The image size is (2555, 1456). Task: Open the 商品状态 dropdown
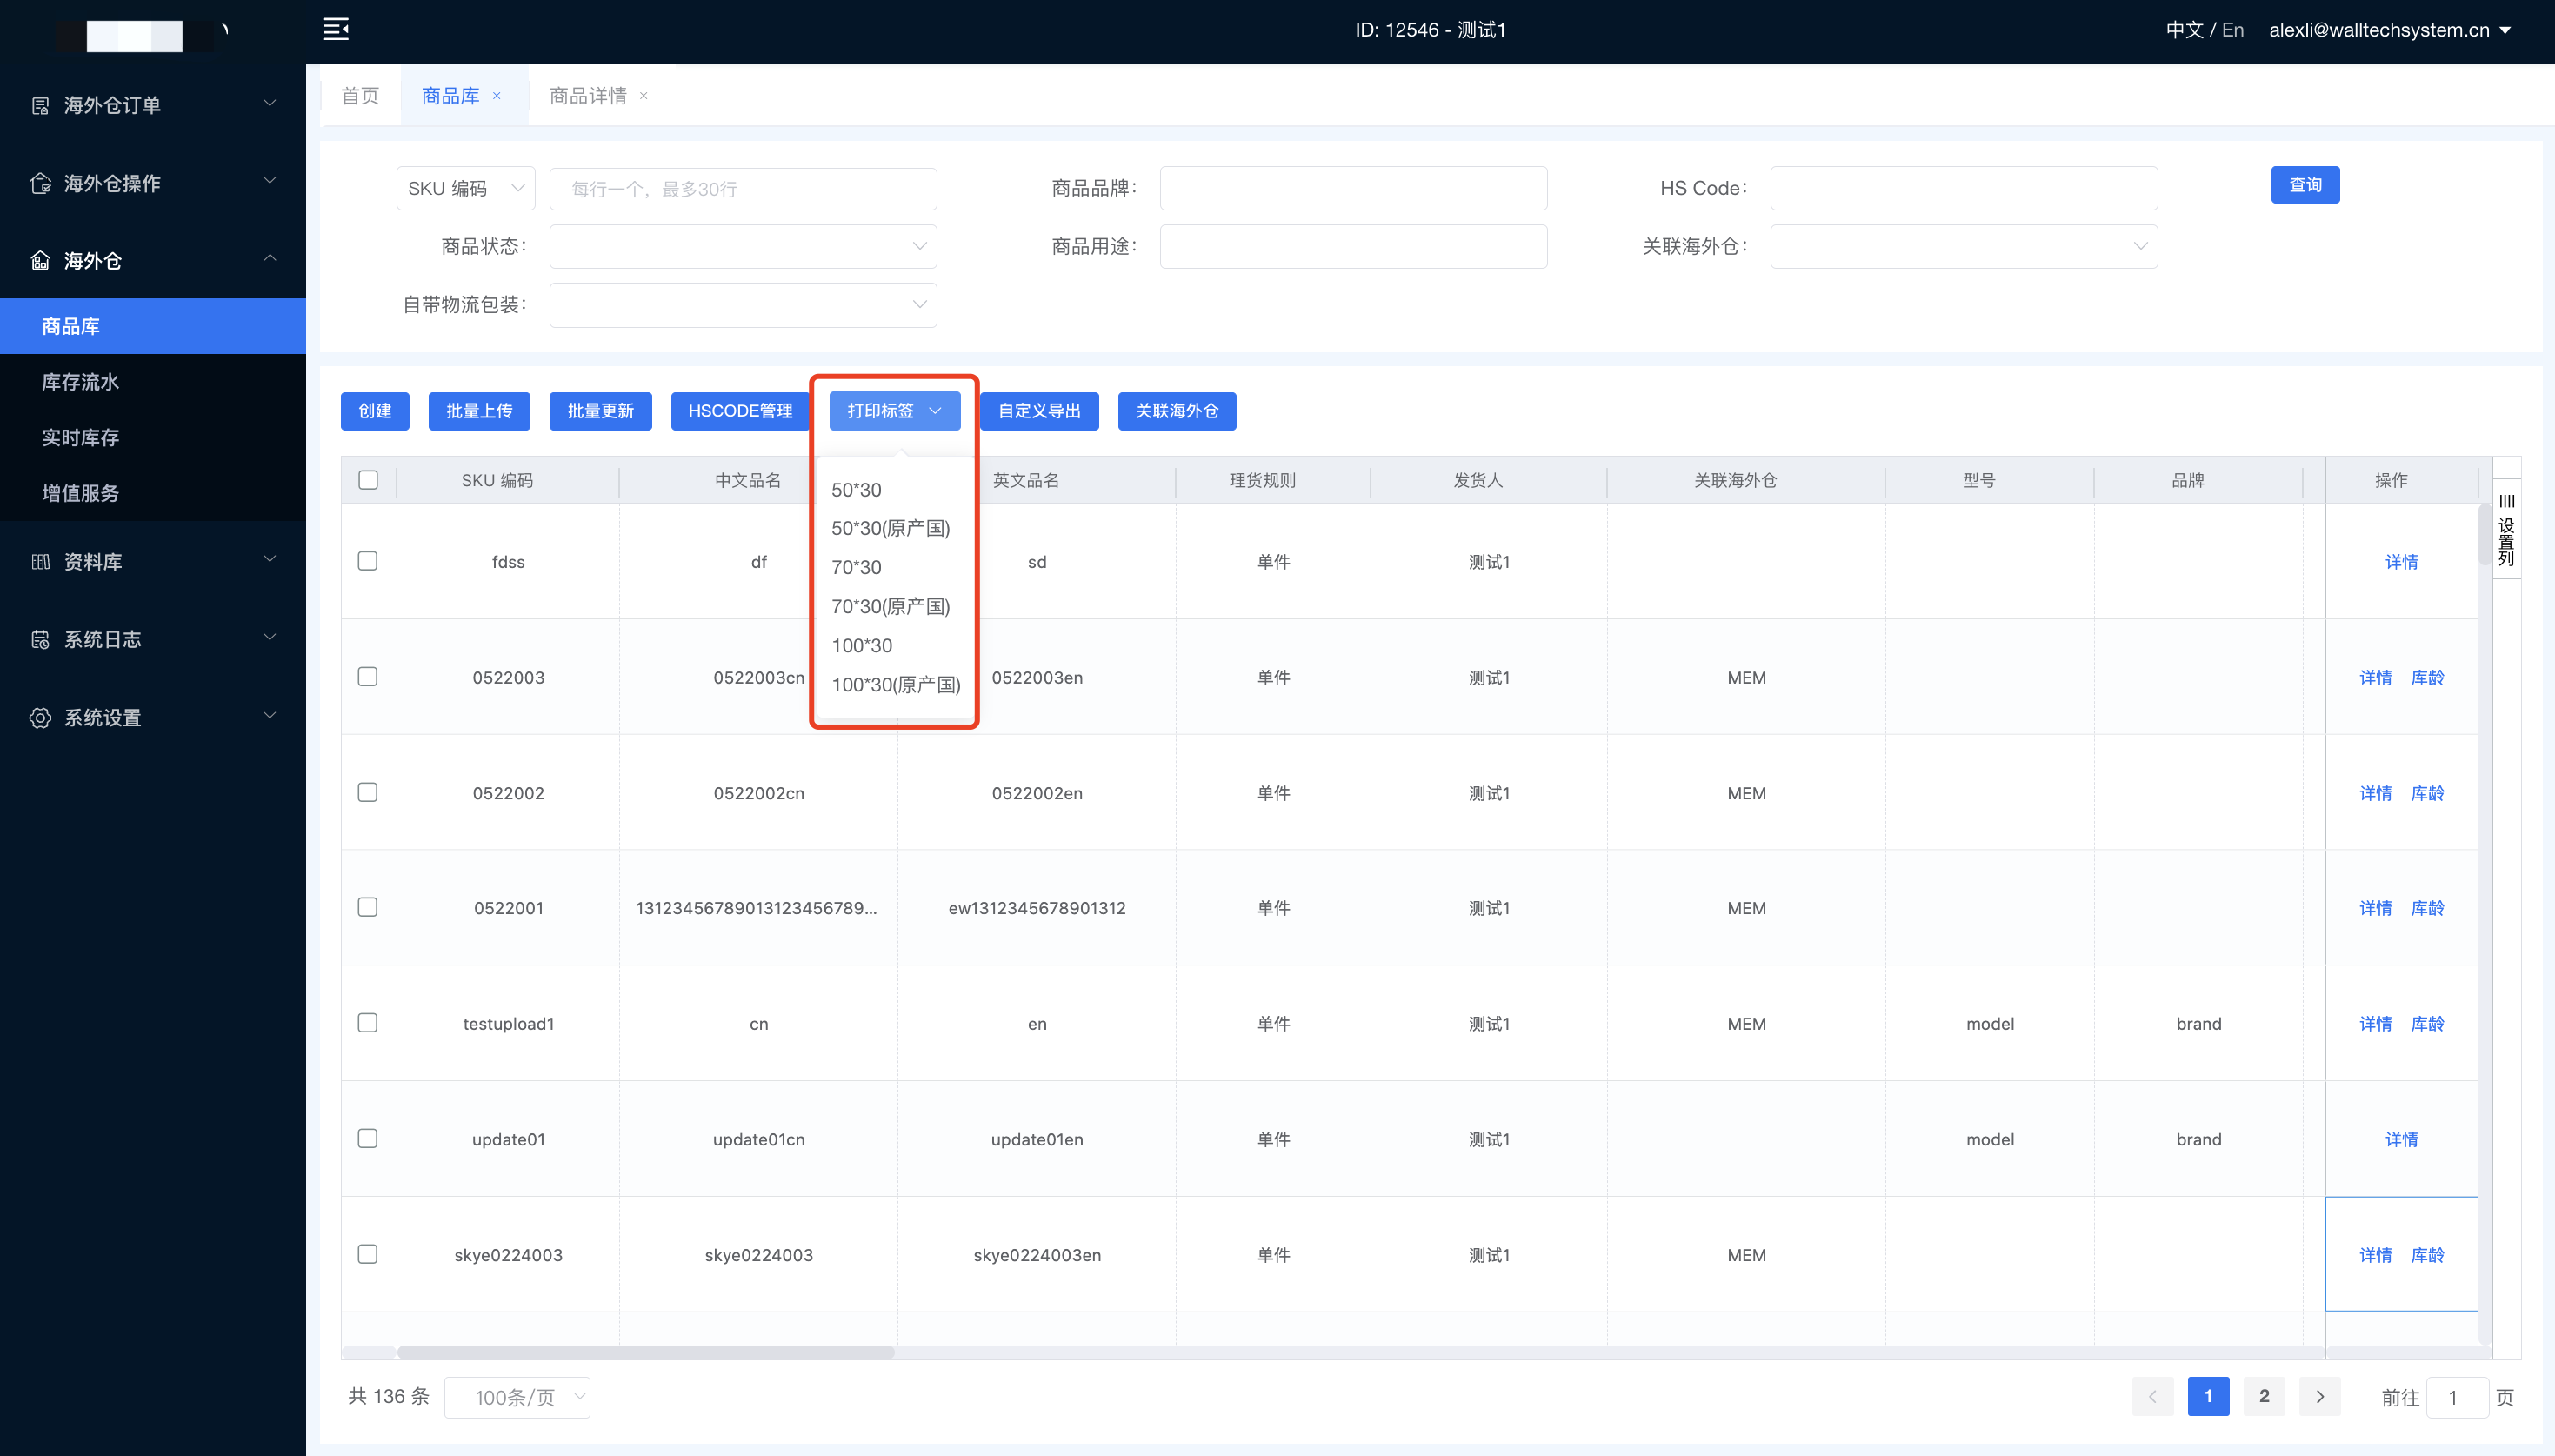[x=743, y=246]
